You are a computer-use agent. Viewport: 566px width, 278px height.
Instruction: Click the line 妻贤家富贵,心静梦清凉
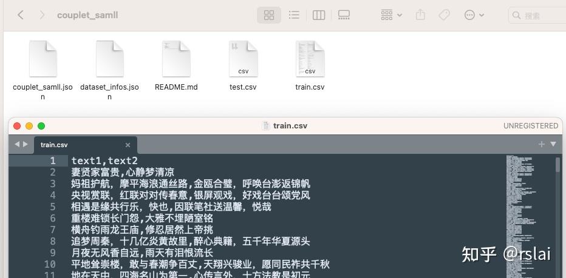123,172
